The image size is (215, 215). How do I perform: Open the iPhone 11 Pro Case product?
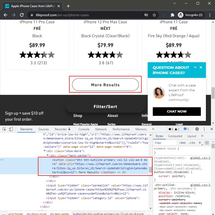[x=37, y=22]
